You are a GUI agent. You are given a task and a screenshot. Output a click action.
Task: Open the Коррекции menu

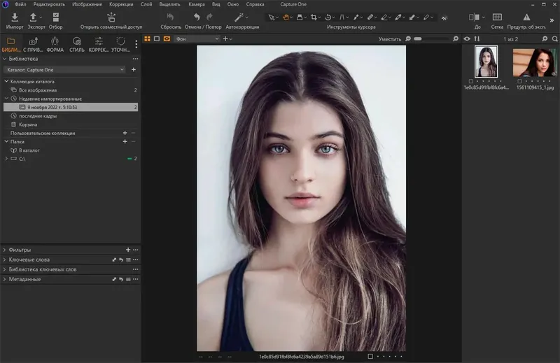tap(121, 4)
